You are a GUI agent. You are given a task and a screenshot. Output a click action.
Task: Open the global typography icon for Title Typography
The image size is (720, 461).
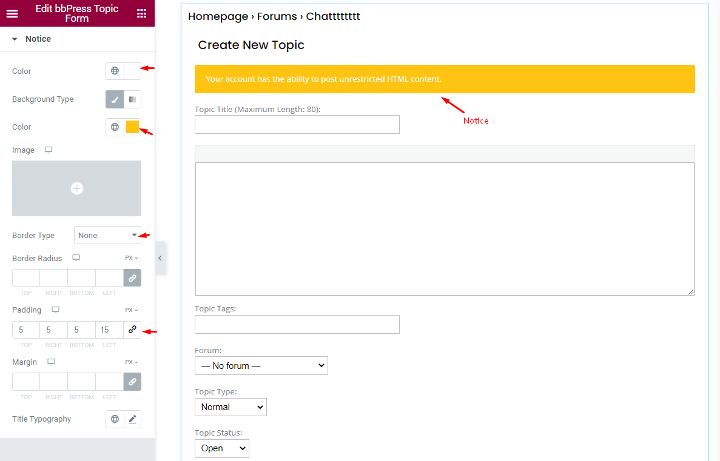point(115,419)
